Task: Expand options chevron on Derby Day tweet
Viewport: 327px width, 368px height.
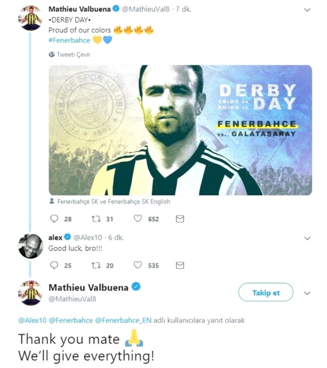Action: click(x=308, y=9)
